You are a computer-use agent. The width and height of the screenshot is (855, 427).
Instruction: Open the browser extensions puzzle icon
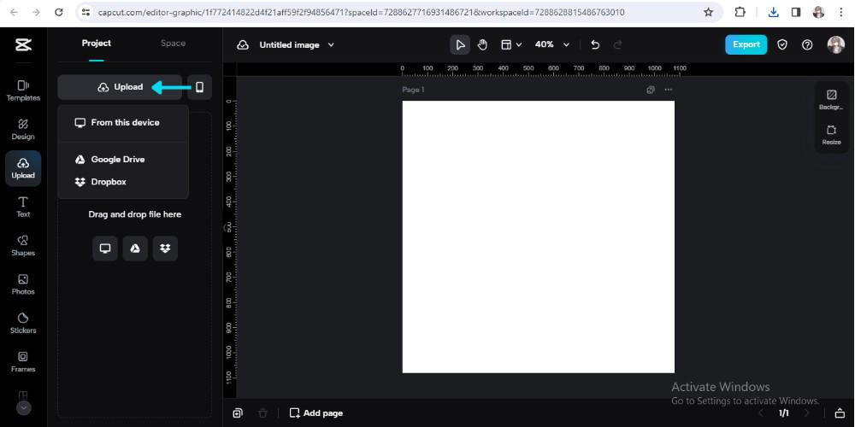(x=740, y=12)
